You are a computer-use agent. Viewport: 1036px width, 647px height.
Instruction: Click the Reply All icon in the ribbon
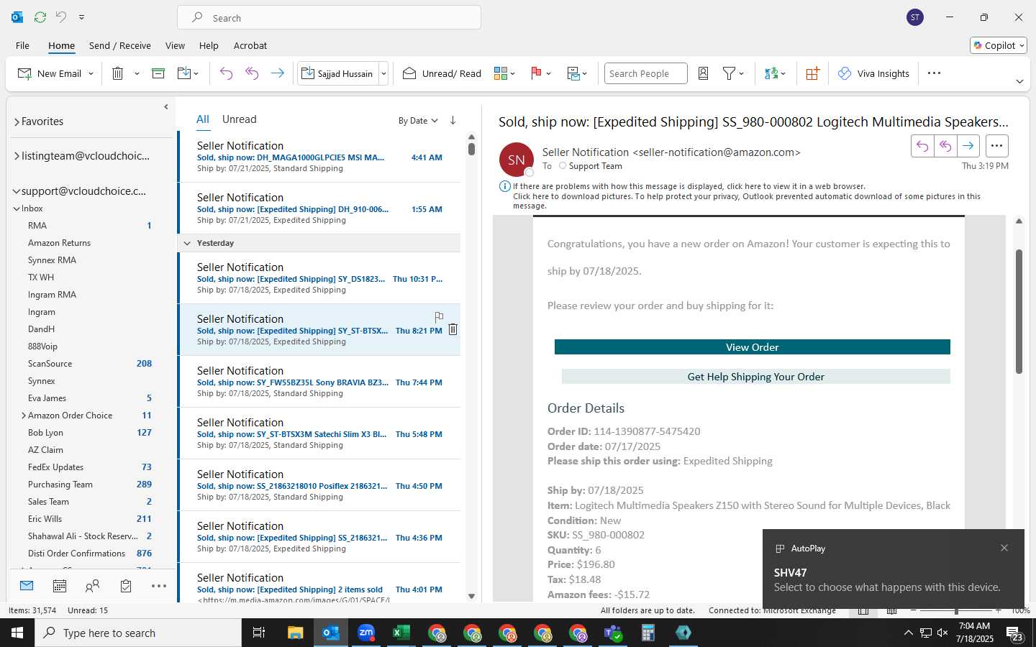tap(252, 73)
